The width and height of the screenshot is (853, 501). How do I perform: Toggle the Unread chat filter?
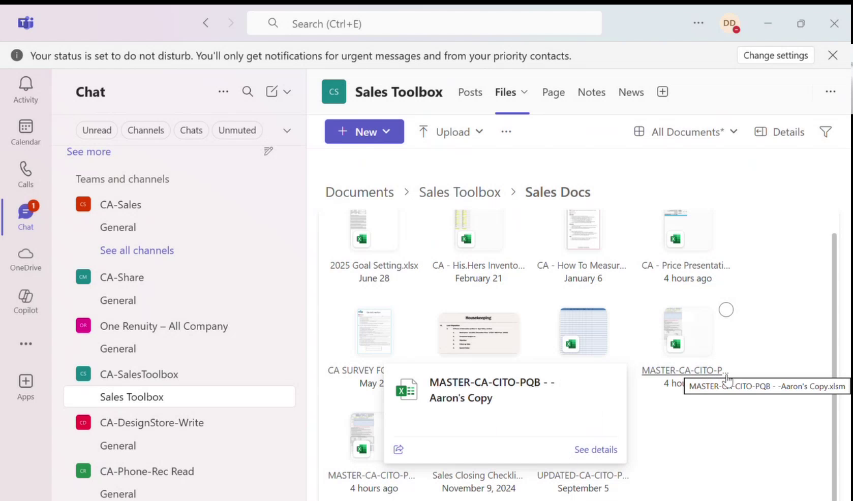coord(97,130)
